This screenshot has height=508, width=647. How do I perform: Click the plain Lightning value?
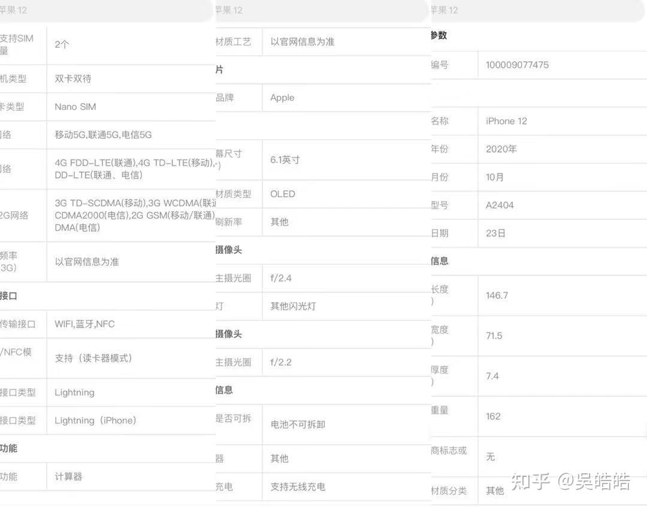click(x=74, y=392)
